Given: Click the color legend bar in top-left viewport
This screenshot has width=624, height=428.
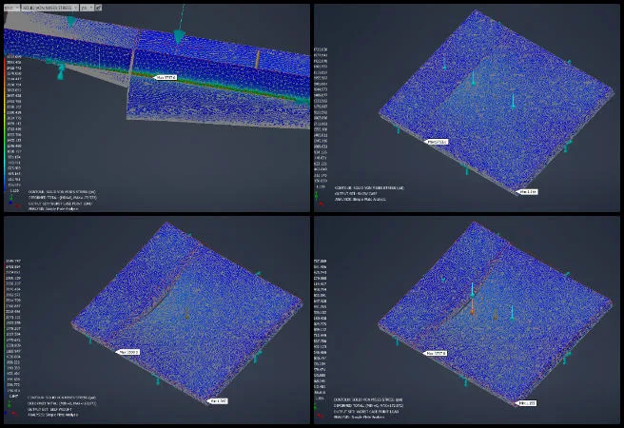Looking at the screenshot, I should pos(5,124).
